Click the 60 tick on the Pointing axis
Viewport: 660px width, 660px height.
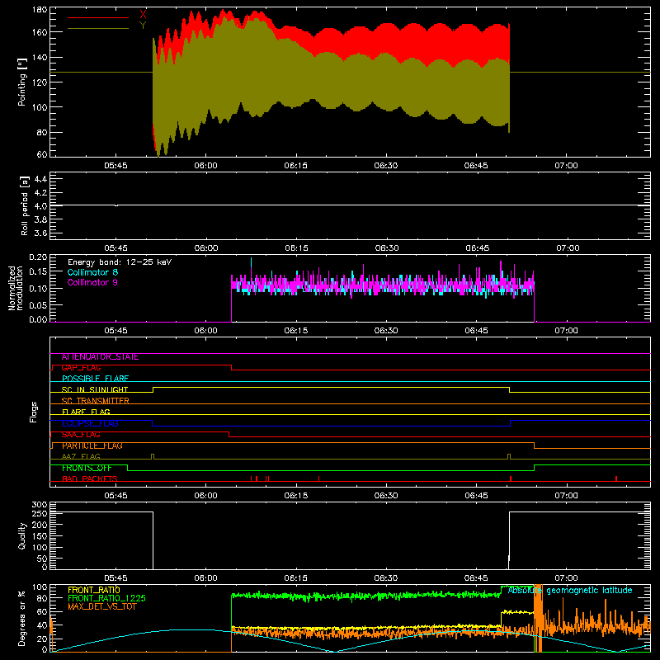point(42,154)
